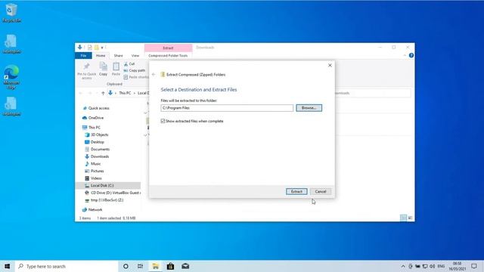Open the network icon in tray
The height and width of the screenshot is (272, 484).
click(x=425, y=266)
